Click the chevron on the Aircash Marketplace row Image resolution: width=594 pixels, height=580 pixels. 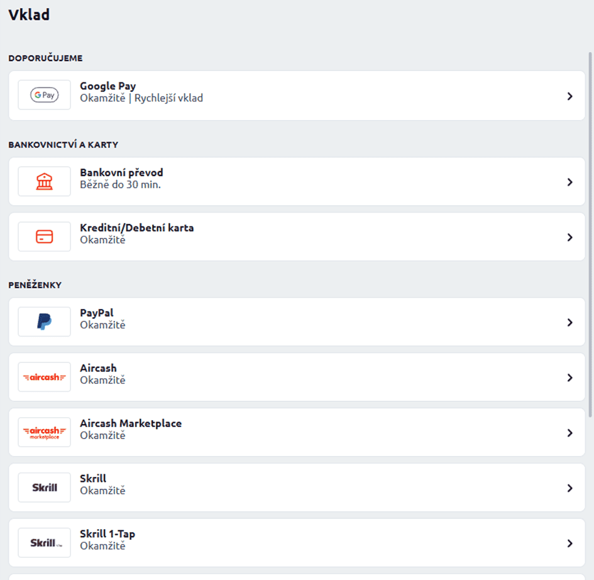[569, 433]
